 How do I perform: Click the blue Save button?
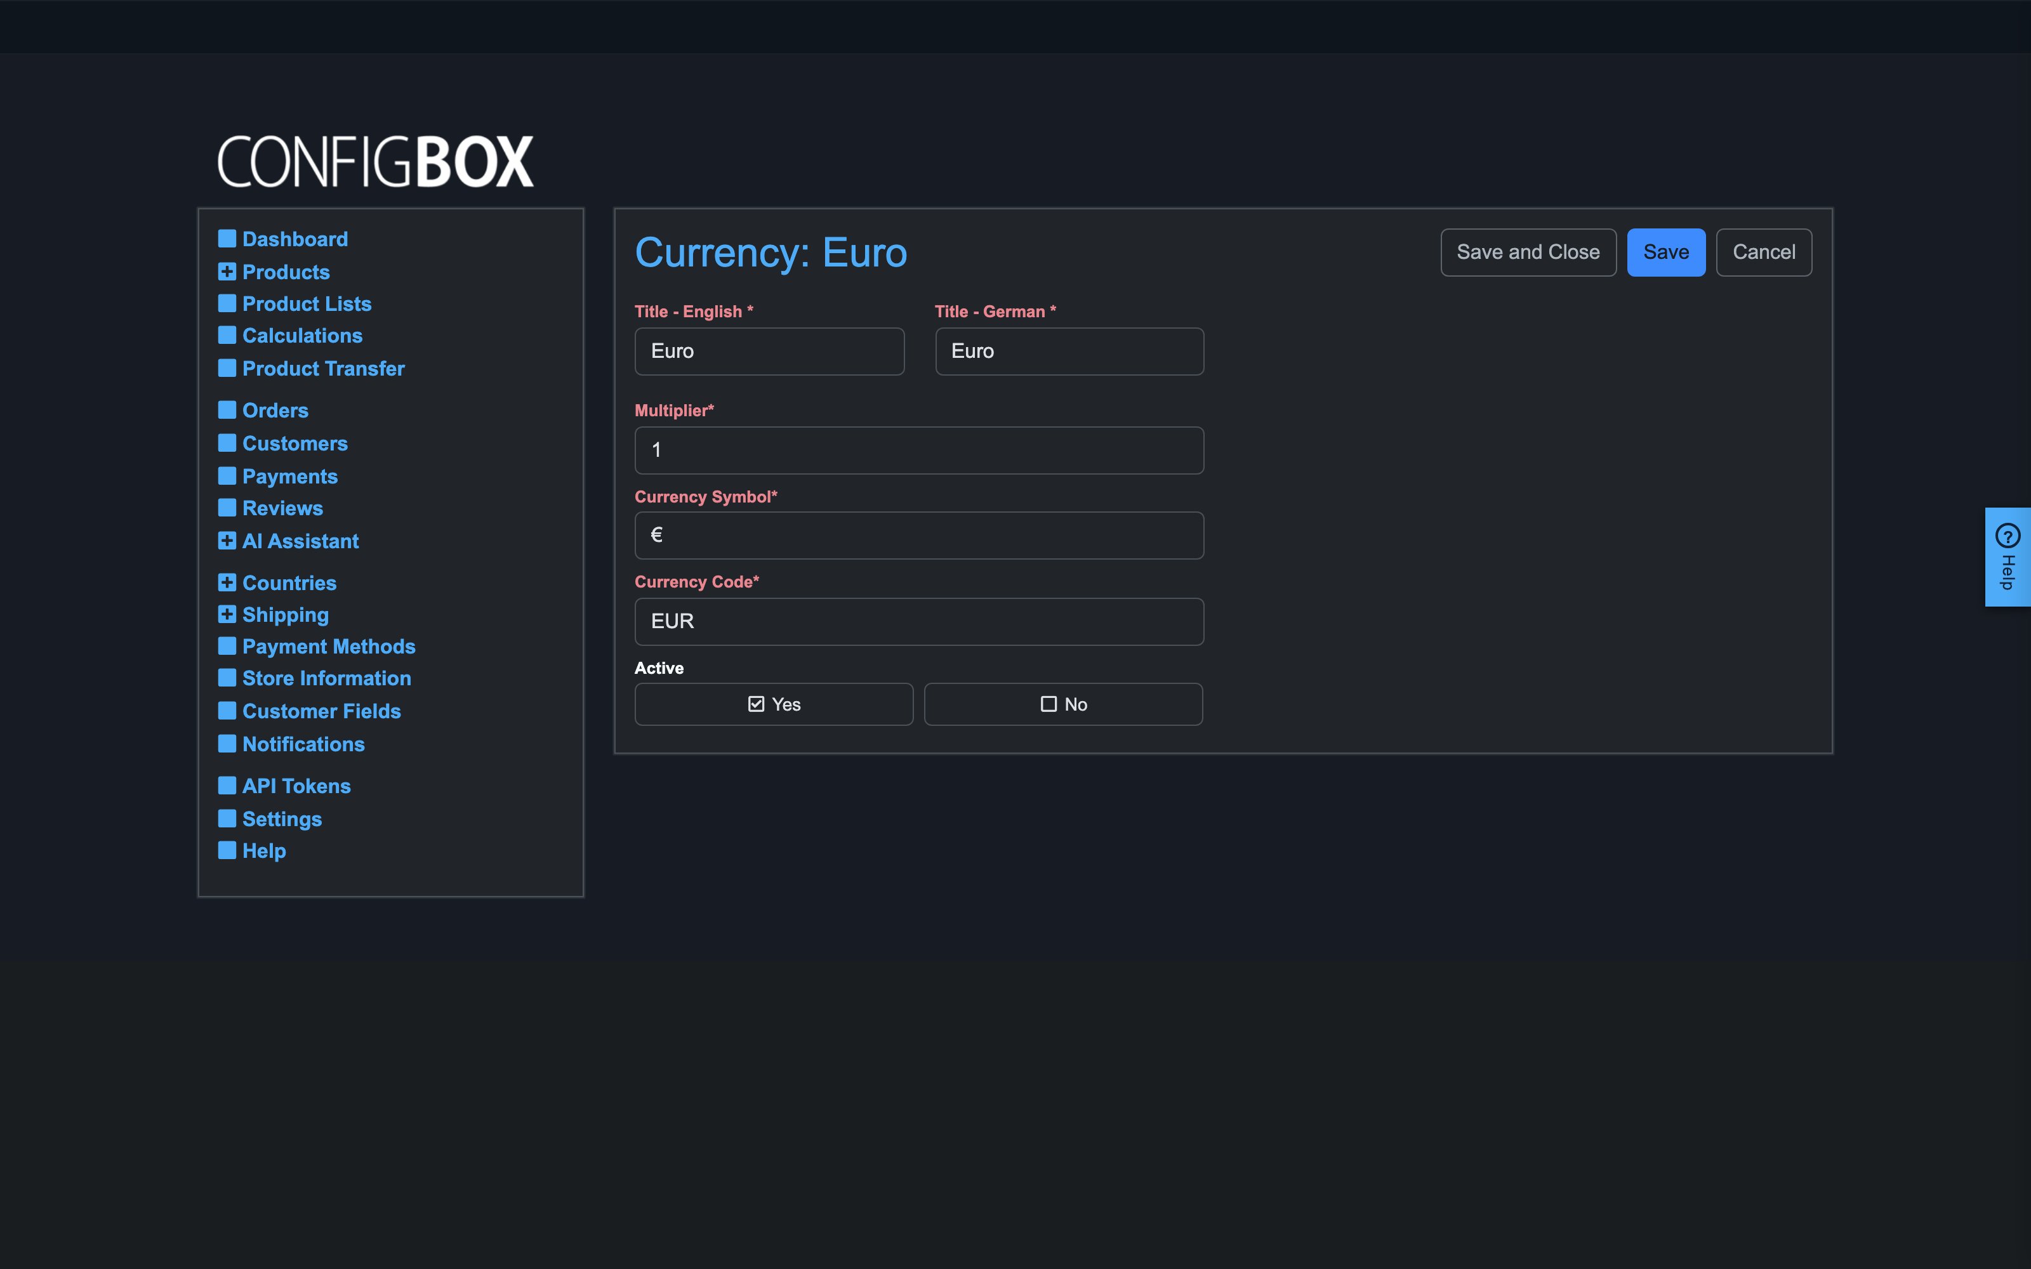[x=1666, y=253]
